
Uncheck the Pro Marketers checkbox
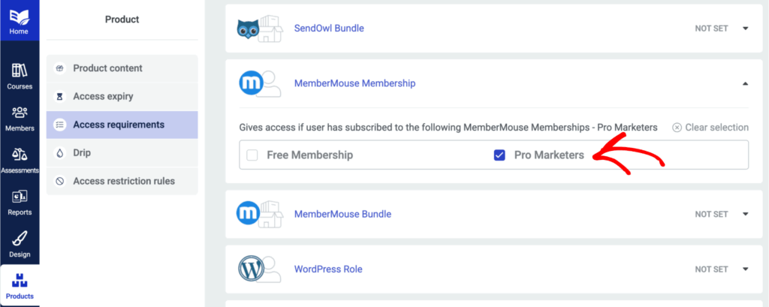(499, 155)
